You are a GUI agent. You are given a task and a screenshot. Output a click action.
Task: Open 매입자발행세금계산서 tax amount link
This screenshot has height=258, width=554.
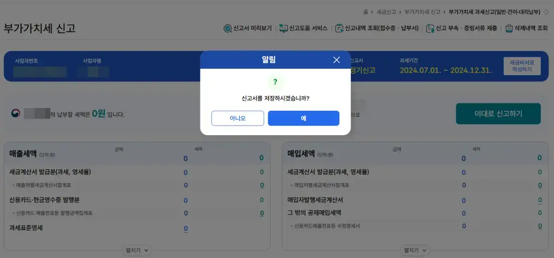[x=539, y=200]
